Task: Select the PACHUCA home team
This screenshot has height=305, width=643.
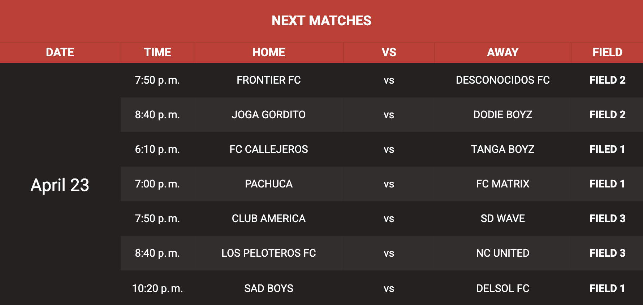Action: [269, 184]
